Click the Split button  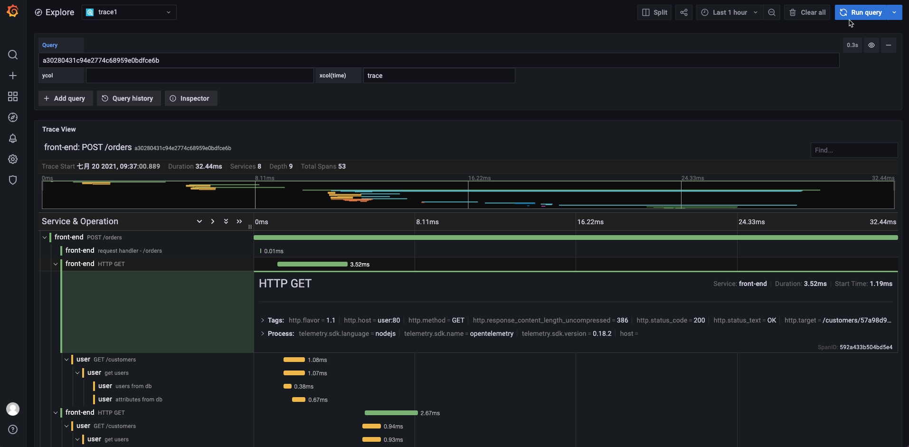point(654,12)
